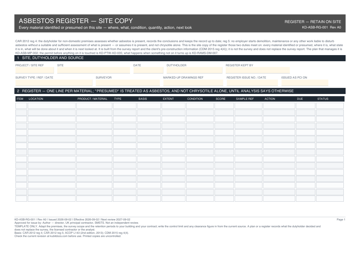This screenshot has width=360, height=255.
Task: Select the SCORE column header
Action: click(220, 99)
